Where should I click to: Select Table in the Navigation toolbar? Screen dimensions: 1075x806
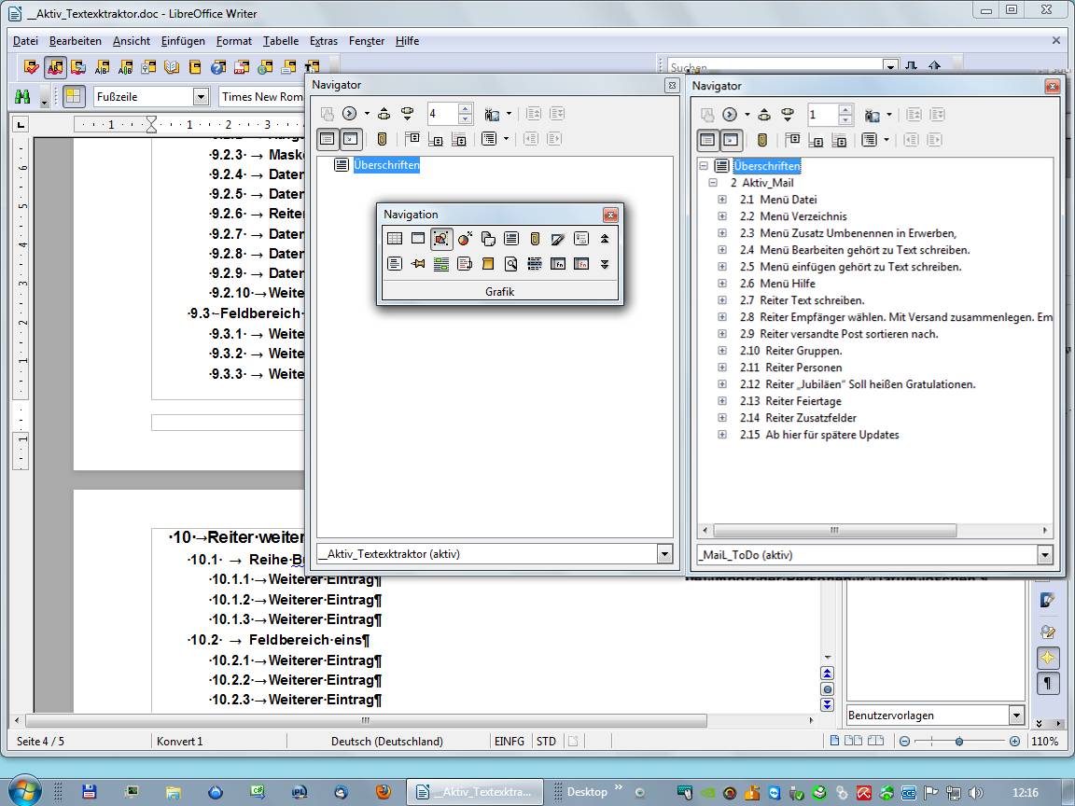coord(395,239)
